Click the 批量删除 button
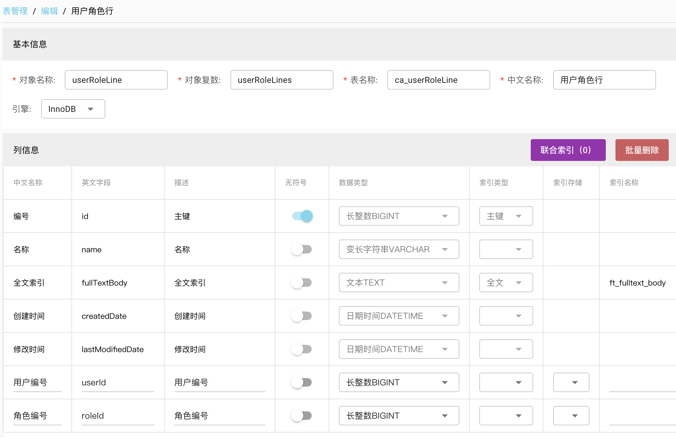The image size is (676, 438). click(642, 150)
